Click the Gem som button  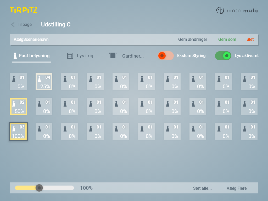point(227,40)
